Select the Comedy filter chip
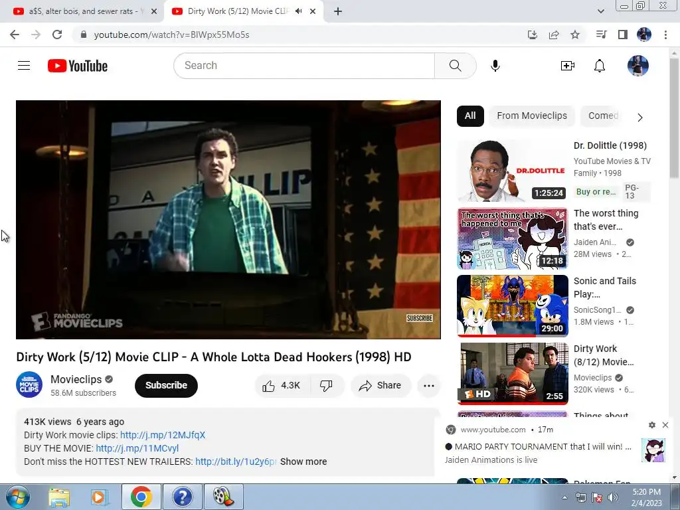Screen dimensions: 680x510 [x=603, y=116]
